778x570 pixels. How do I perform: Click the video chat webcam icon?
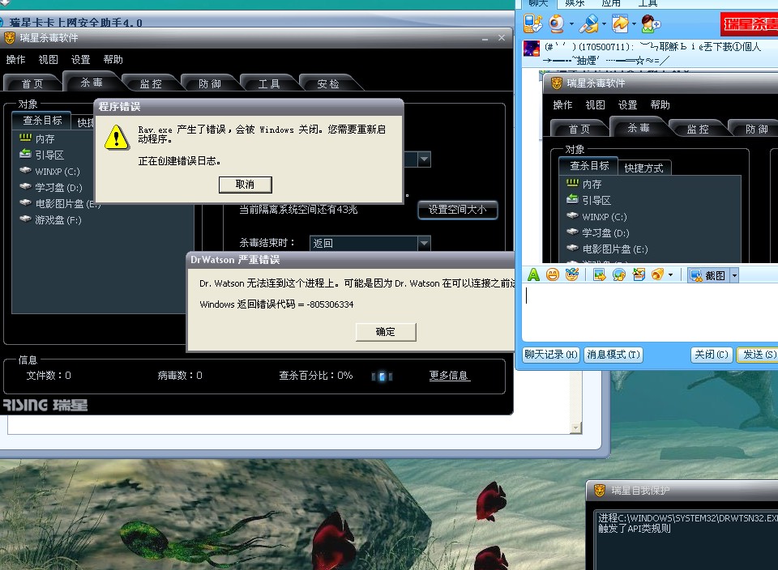click(557, 23)
